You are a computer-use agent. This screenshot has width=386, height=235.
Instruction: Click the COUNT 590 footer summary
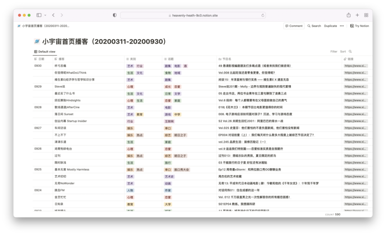click(333, 214)
